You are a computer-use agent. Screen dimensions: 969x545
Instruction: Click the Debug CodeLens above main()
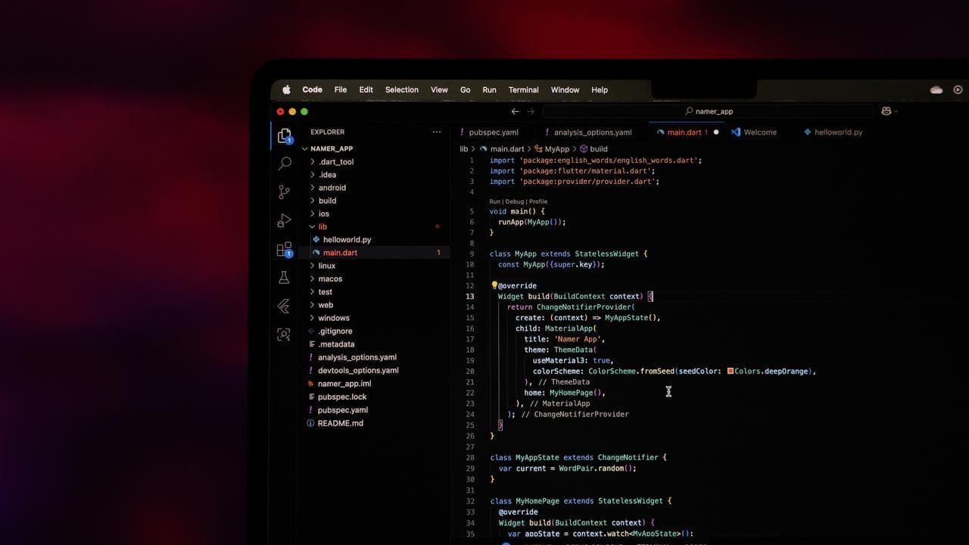point(515,201)
